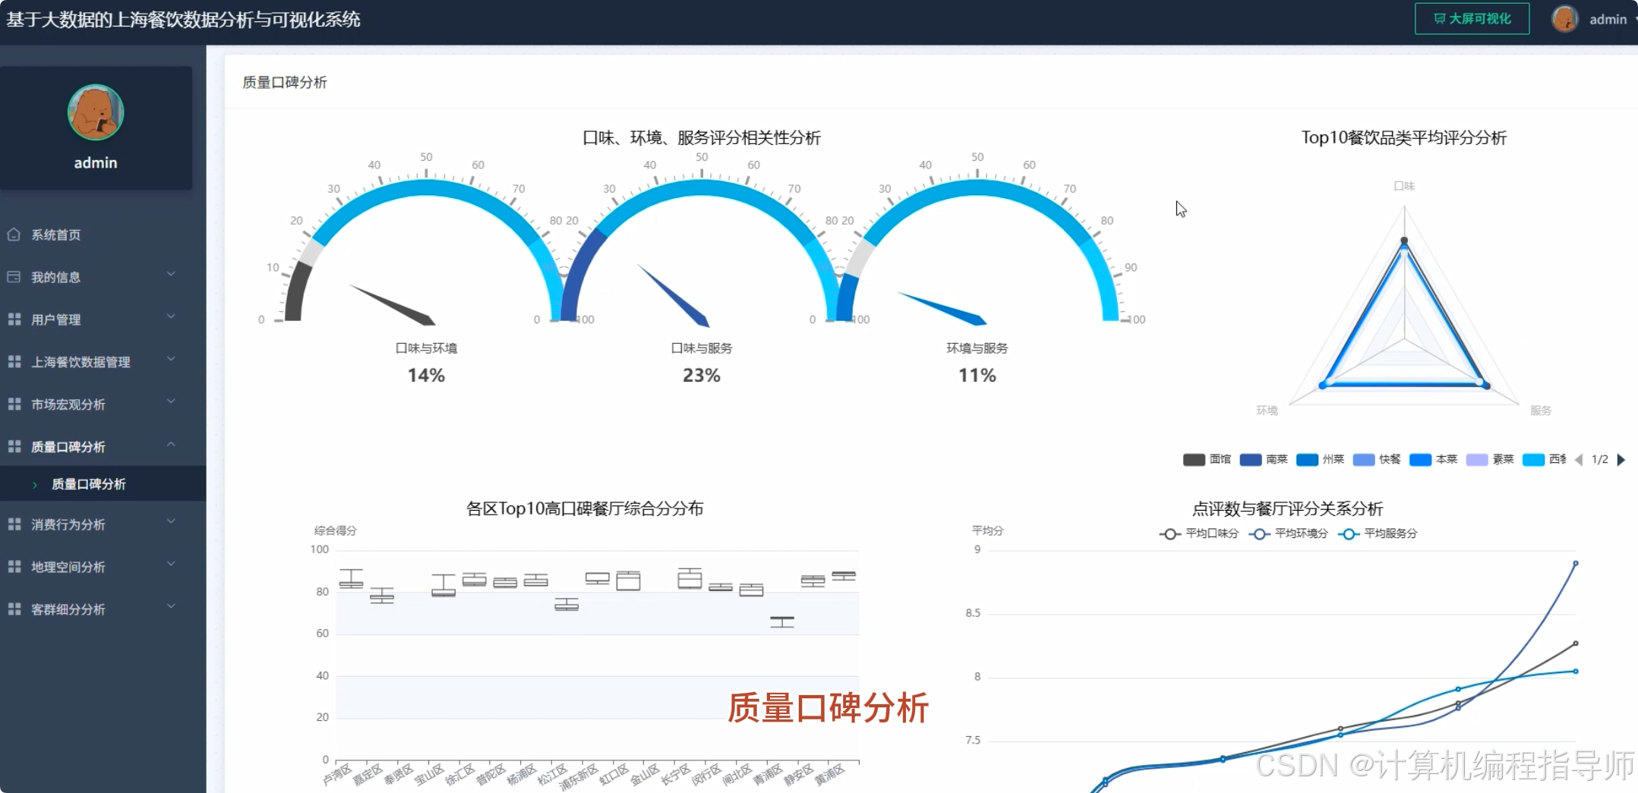
Task: Click the 消费行为分析 grid icon
Action: coord(14,524)
